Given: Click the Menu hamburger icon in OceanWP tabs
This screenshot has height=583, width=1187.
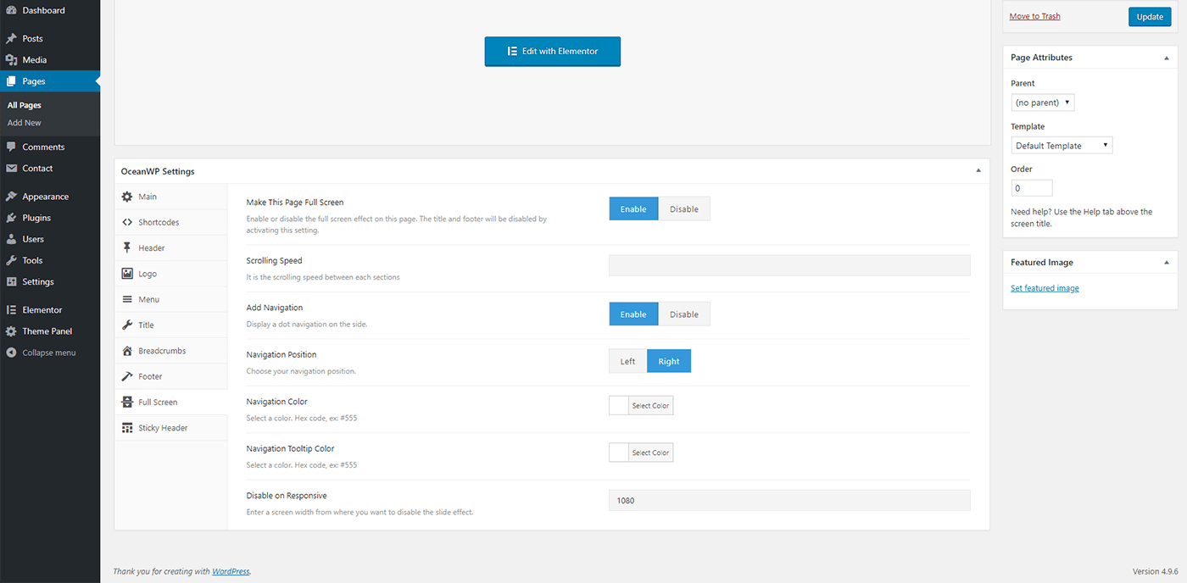Looking at the screenshot, I should point(127,299).
